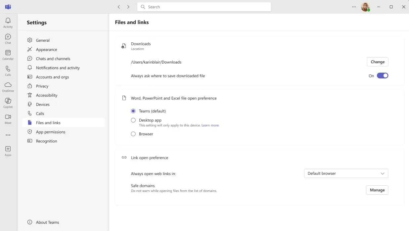Launch Copilot from the app rail
The image size is (409, 231).
[8, 101]
